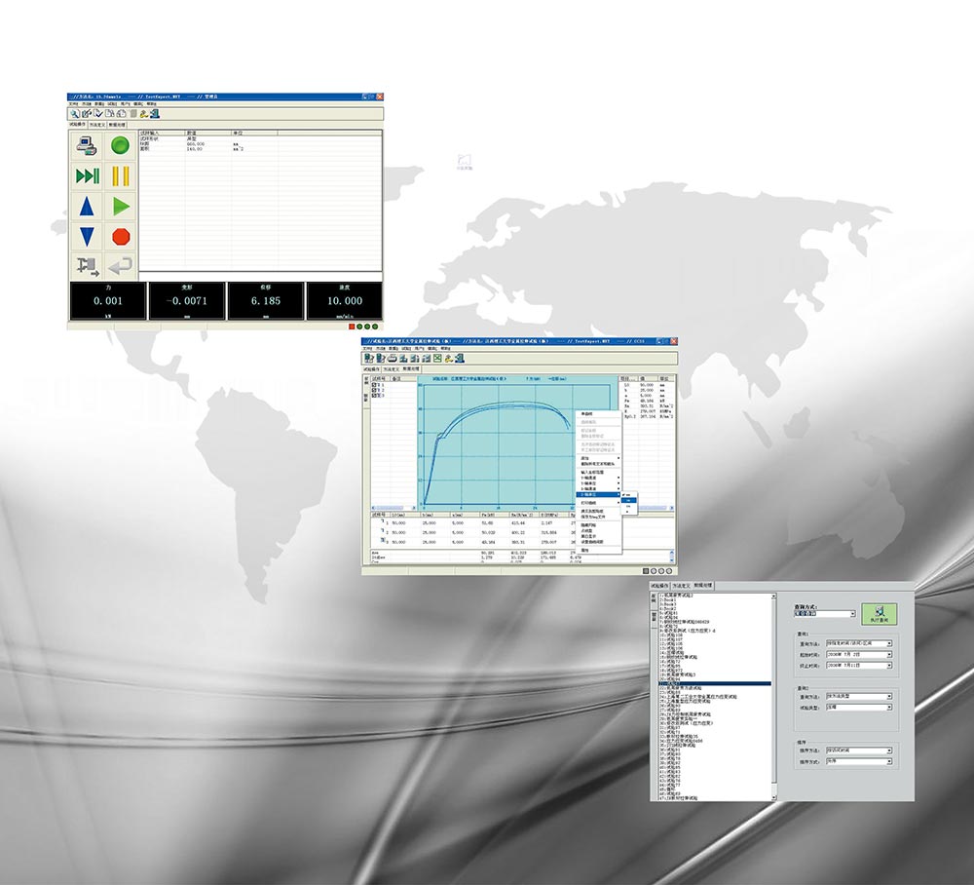Expand the 试验类型 dropdown in the query panel

click(x=889, y=708)
